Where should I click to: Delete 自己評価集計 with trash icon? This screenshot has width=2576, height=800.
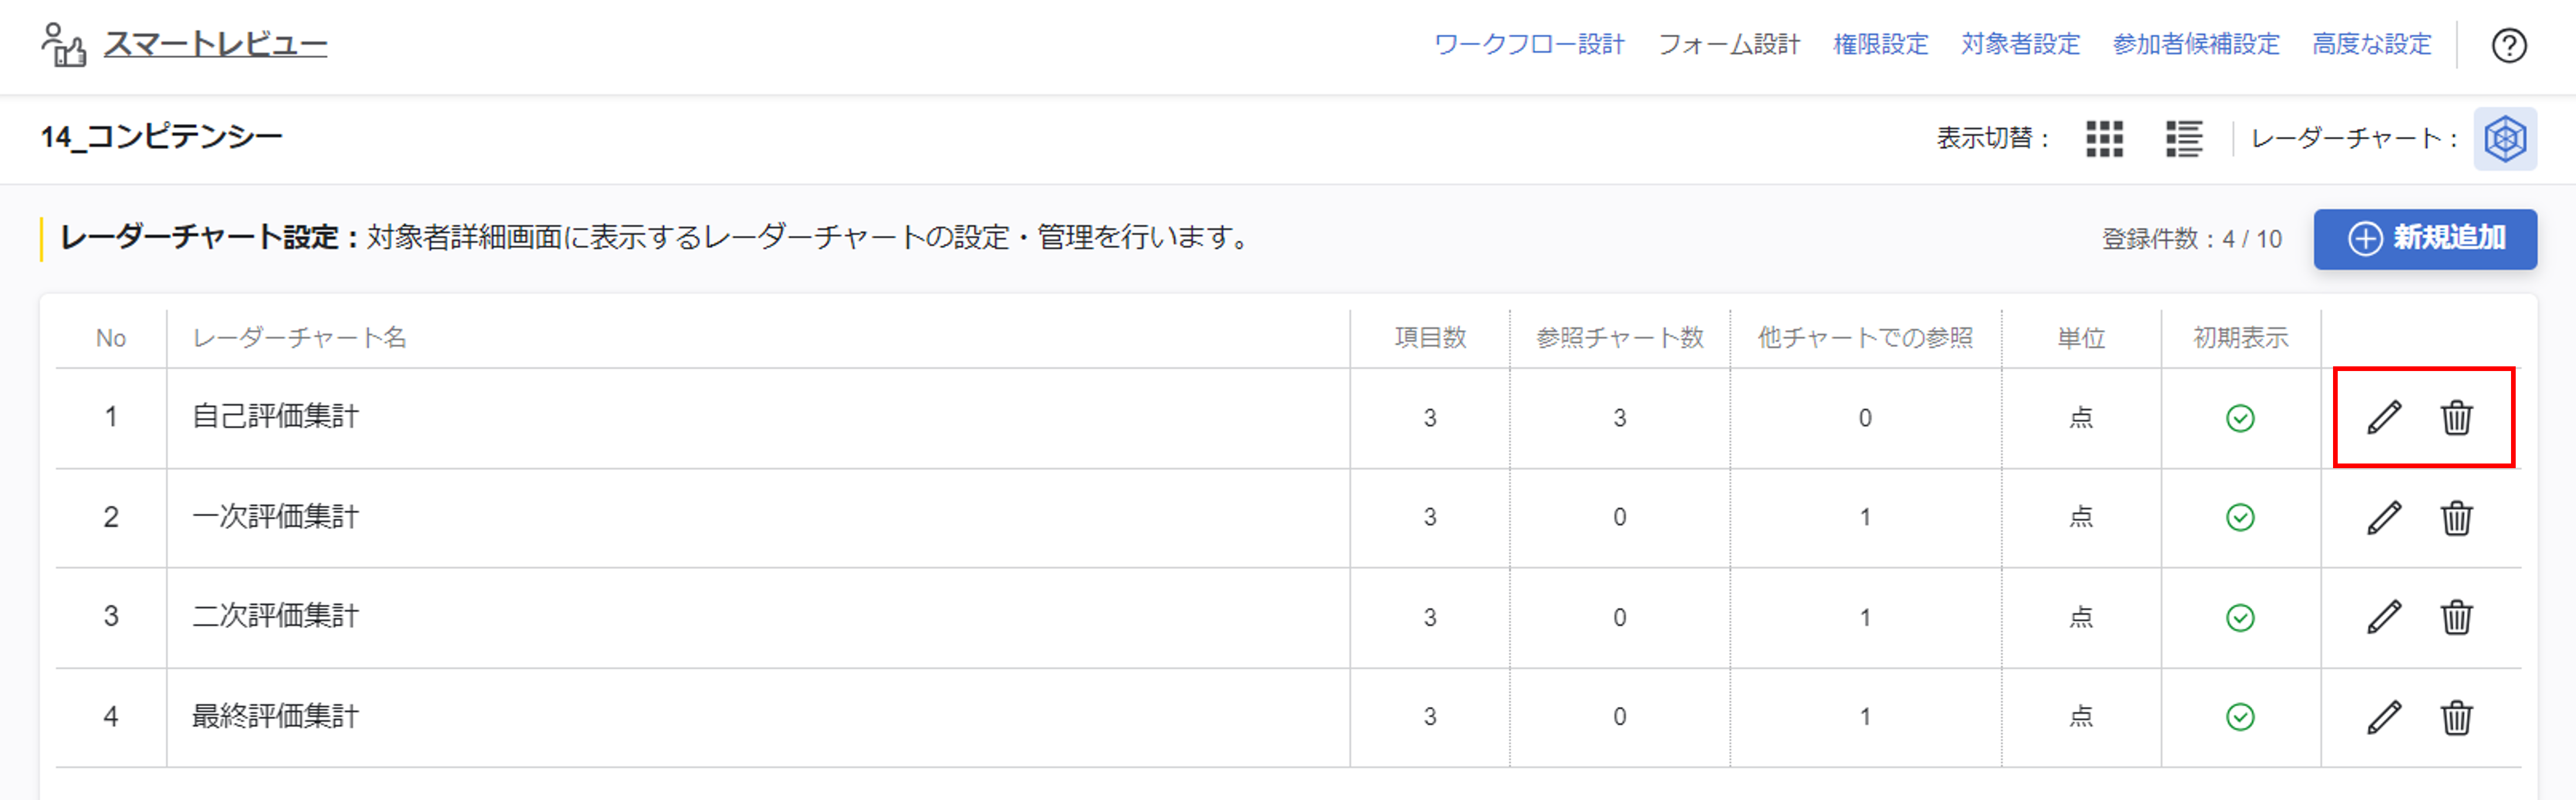[x=2456, y=417]
